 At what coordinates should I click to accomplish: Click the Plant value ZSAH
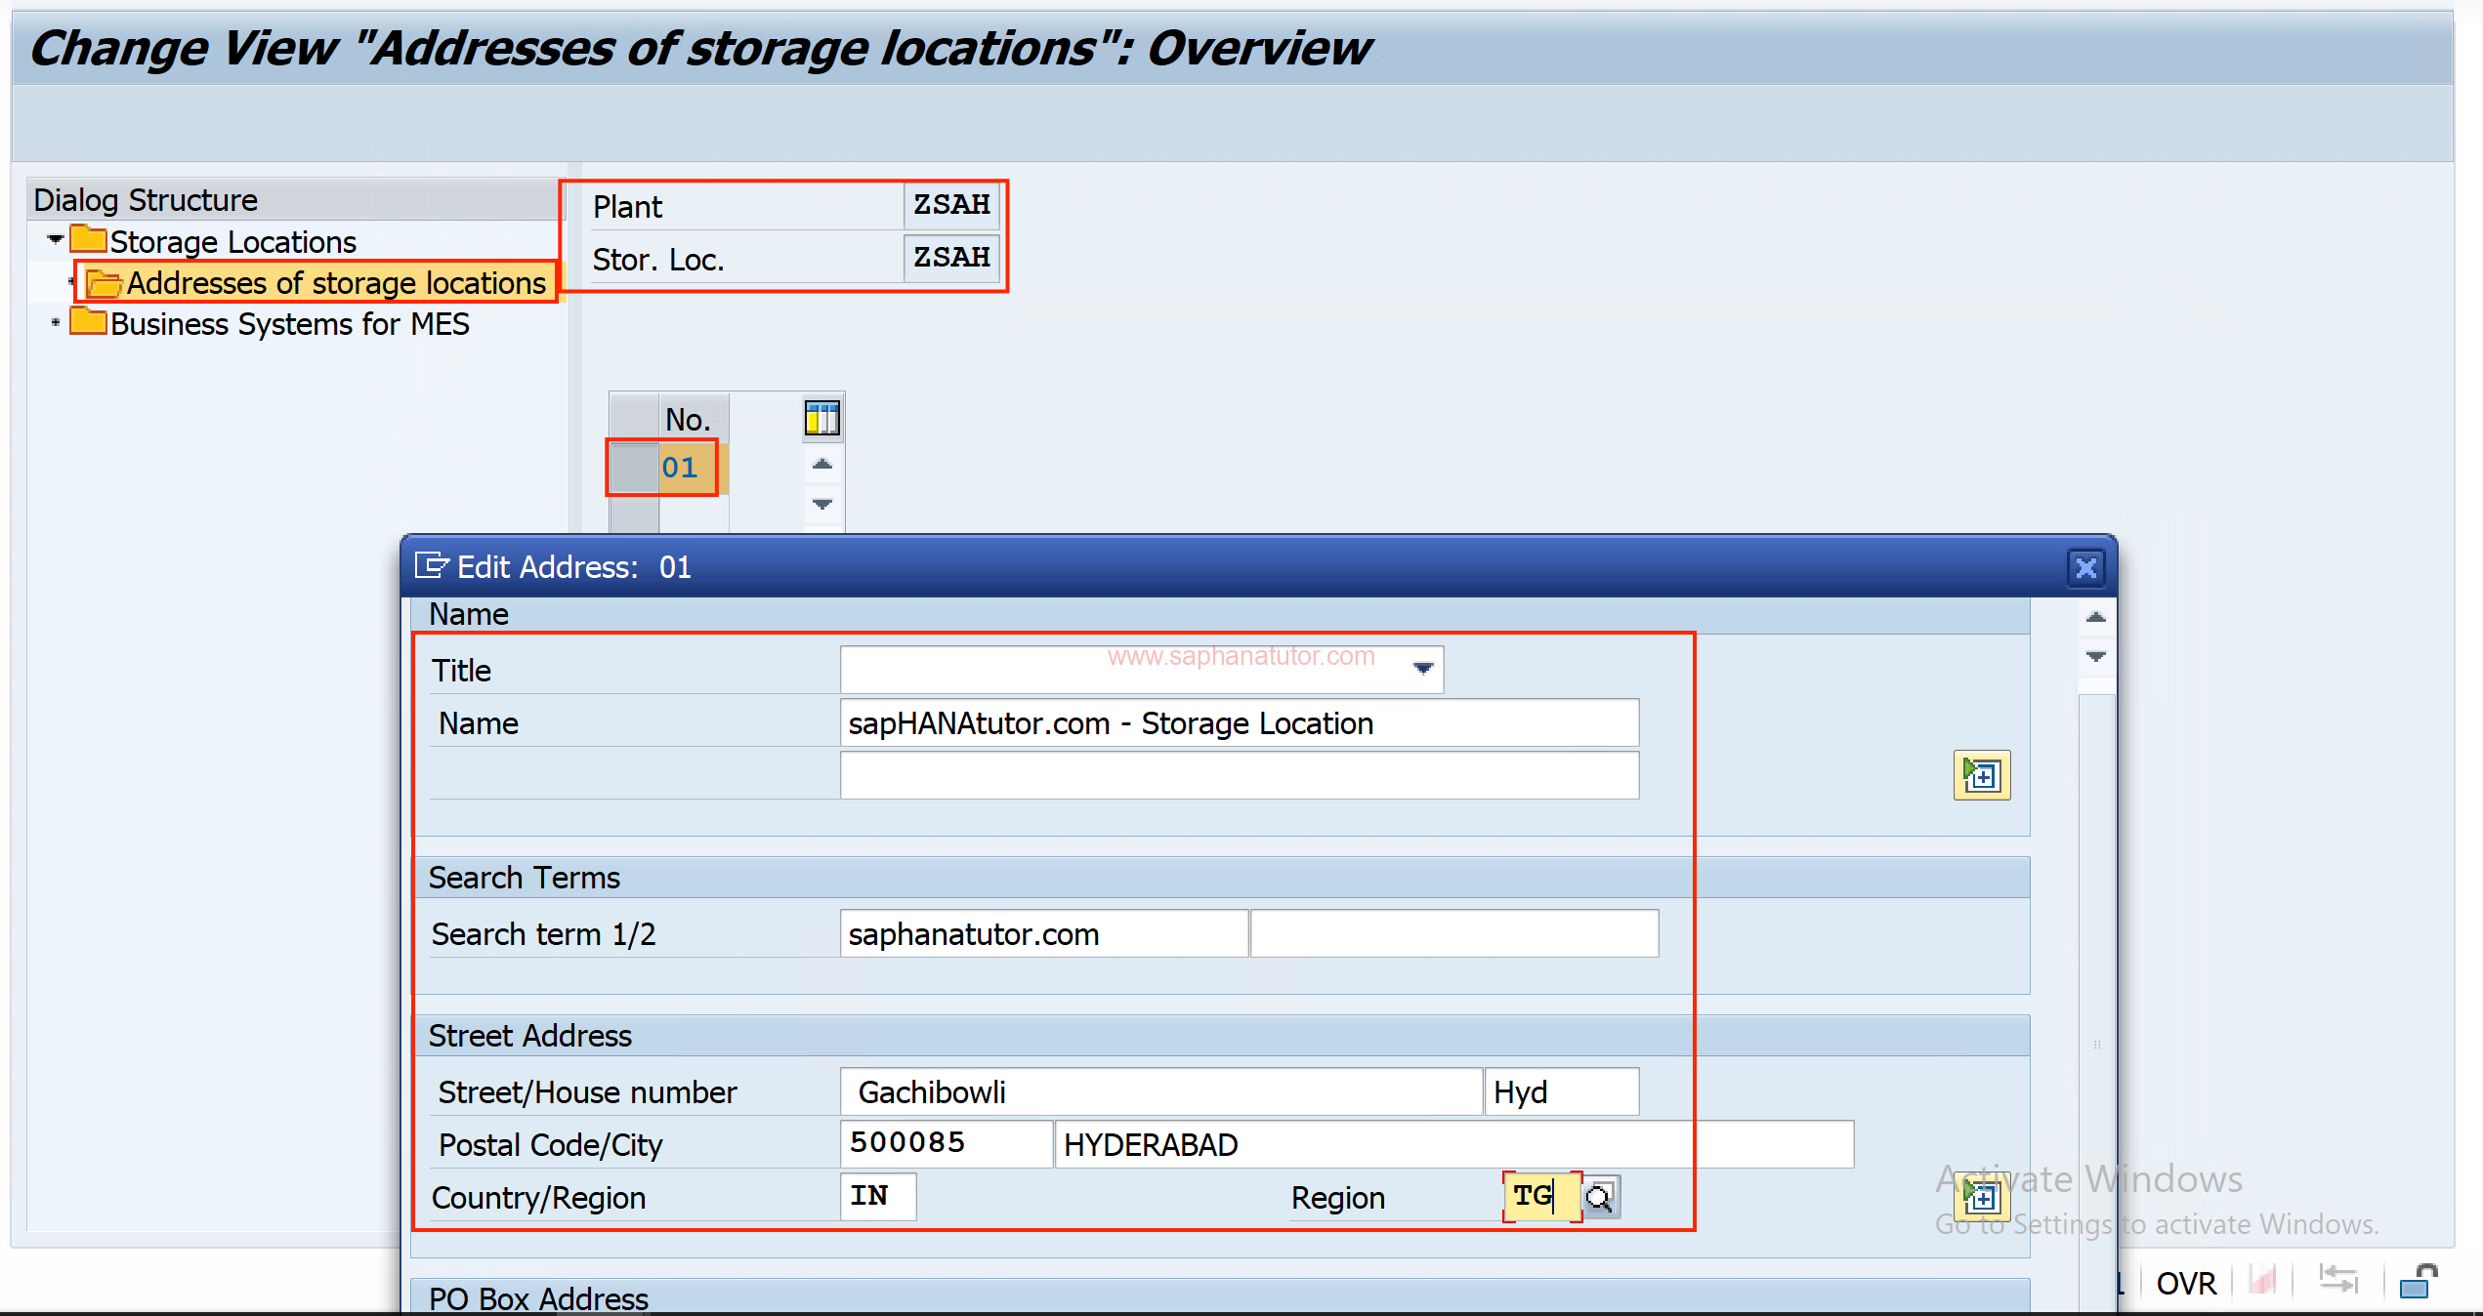point(951,205)
